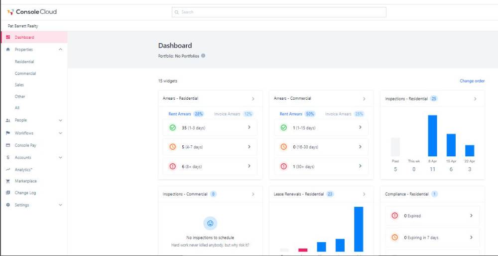Click the Console Cloud logo
498x256 pixels.
(x=31, y=11)
